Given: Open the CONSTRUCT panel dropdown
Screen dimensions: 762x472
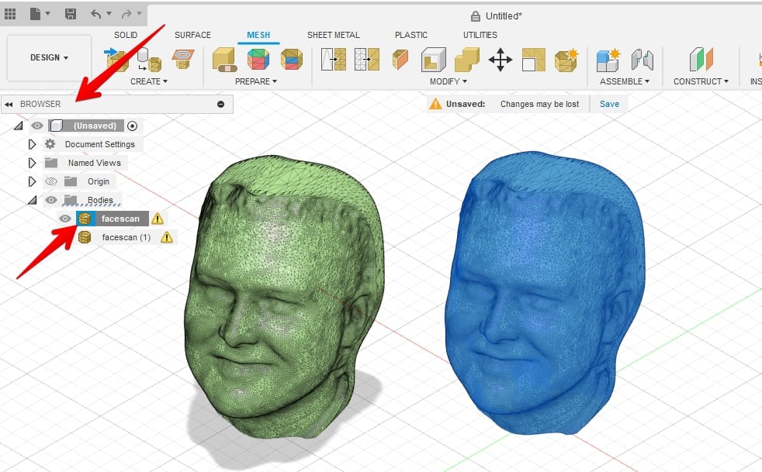Looking at the screenshot, I should [x=701, y=81].
